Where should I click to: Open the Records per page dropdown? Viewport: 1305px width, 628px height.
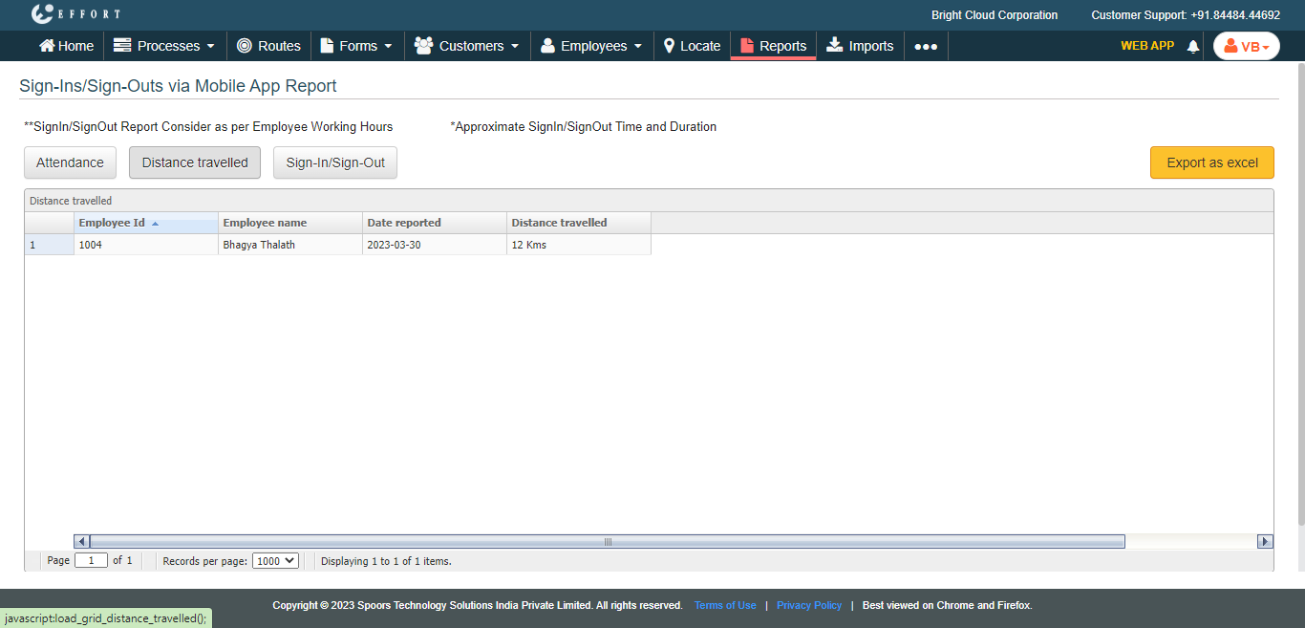click(275, 561)
